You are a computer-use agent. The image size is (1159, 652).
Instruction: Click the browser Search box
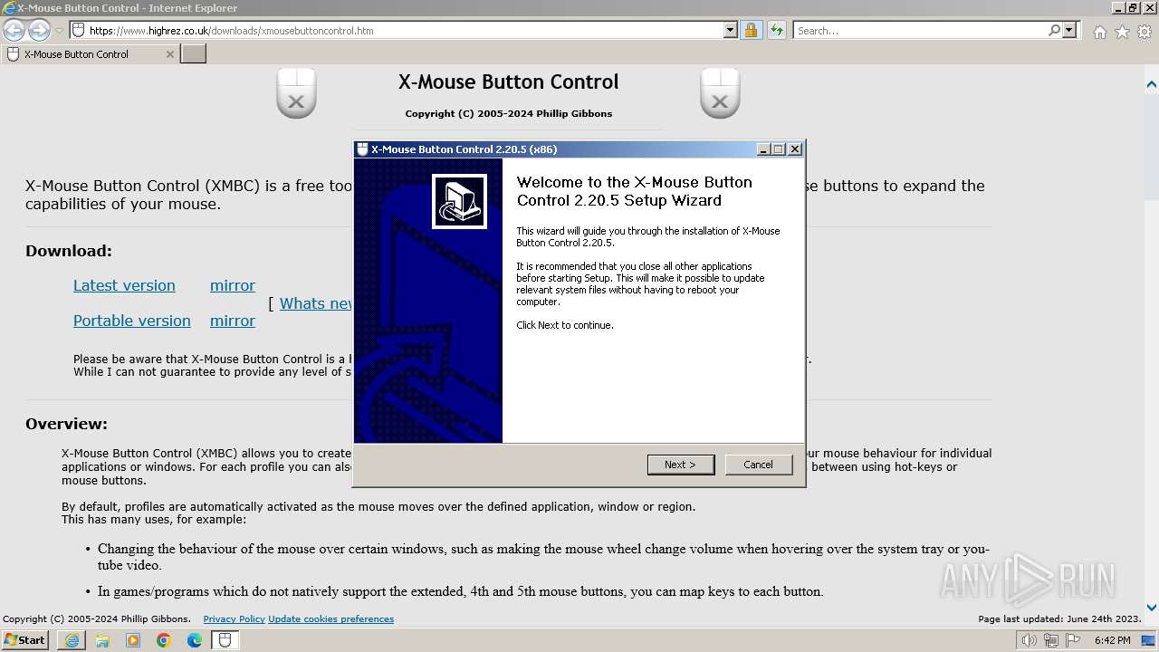[919, 30]
